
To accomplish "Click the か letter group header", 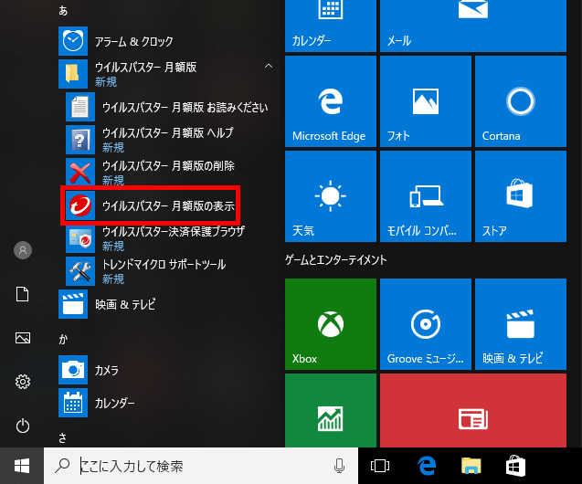I will pos(63,339).
